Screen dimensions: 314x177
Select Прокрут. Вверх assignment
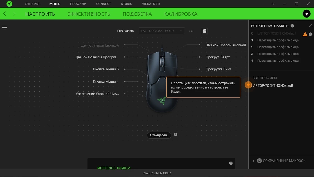coord(218,57)
